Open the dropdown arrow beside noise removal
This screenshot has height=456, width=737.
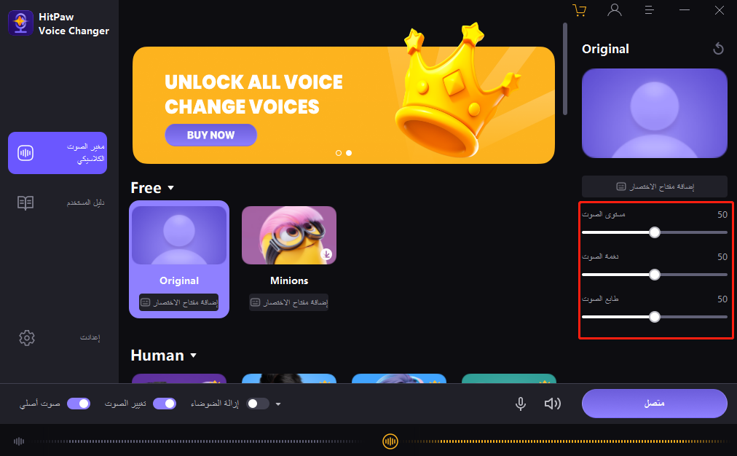coord(278,404)
